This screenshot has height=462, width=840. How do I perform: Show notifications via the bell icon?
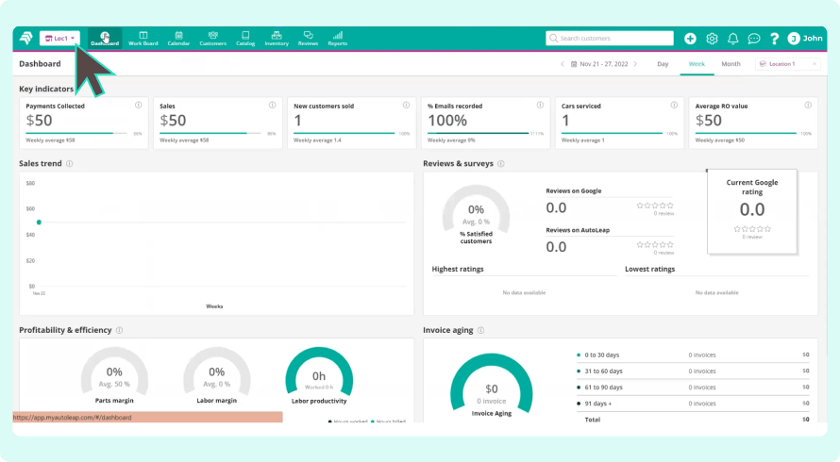(x=733, y=39)
